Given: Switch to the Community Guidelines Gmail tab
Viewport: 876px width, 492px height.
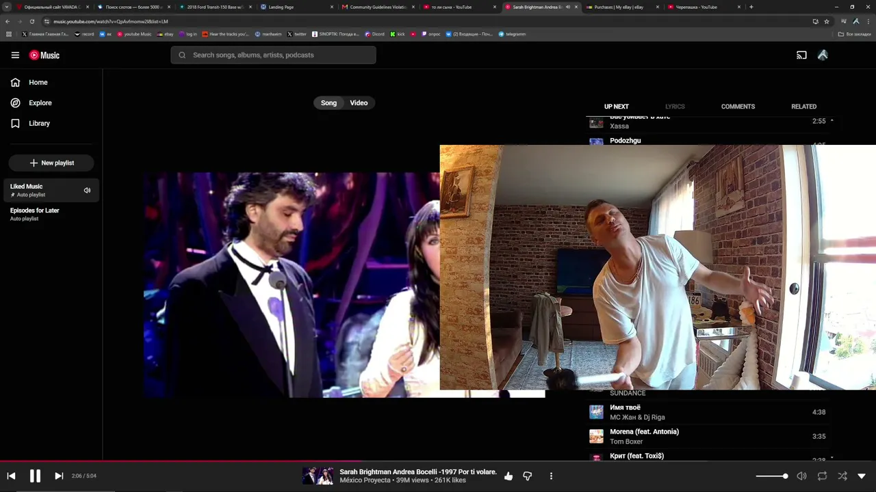Looking at the screenshot, I should 378,7.
